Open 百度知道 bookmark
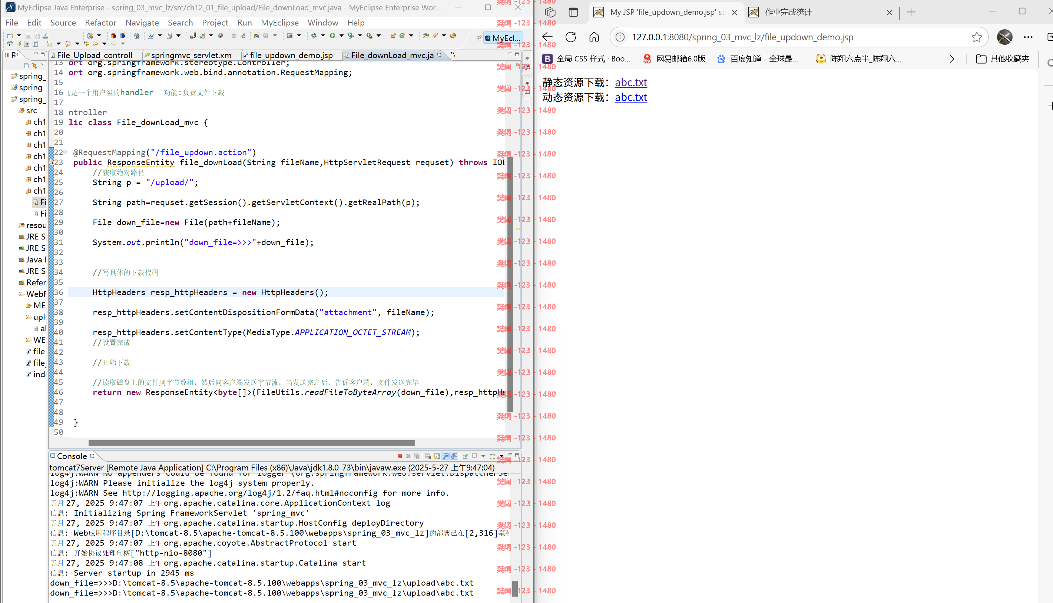This screenshot has height=603, width=1053. [758, 59]
